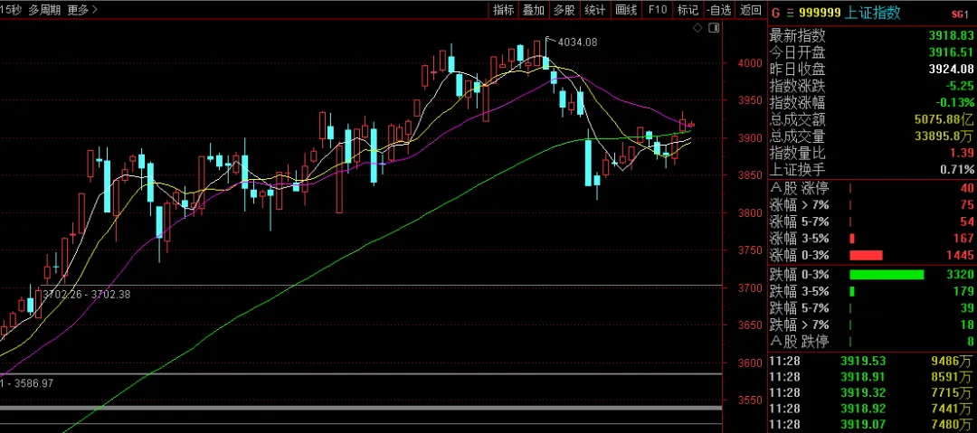
Task: Click the 昨日收盘 value 3924.08
Action: pos(951,69)
